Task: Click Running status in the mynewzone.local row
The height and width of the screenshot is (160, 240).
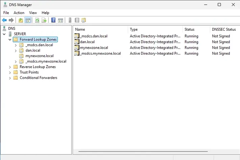Action: 191,48
